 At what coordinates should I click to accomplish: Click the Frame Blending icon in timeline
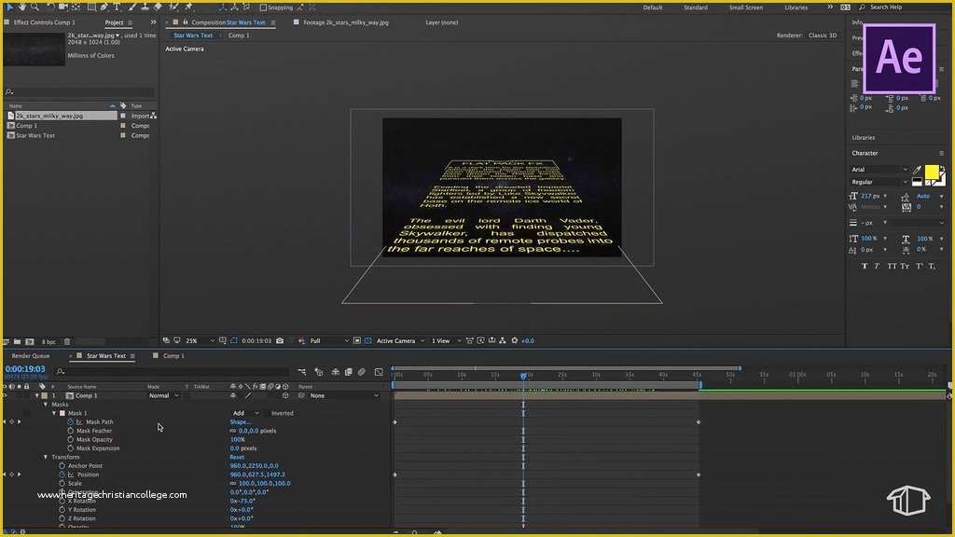[349, 371]
